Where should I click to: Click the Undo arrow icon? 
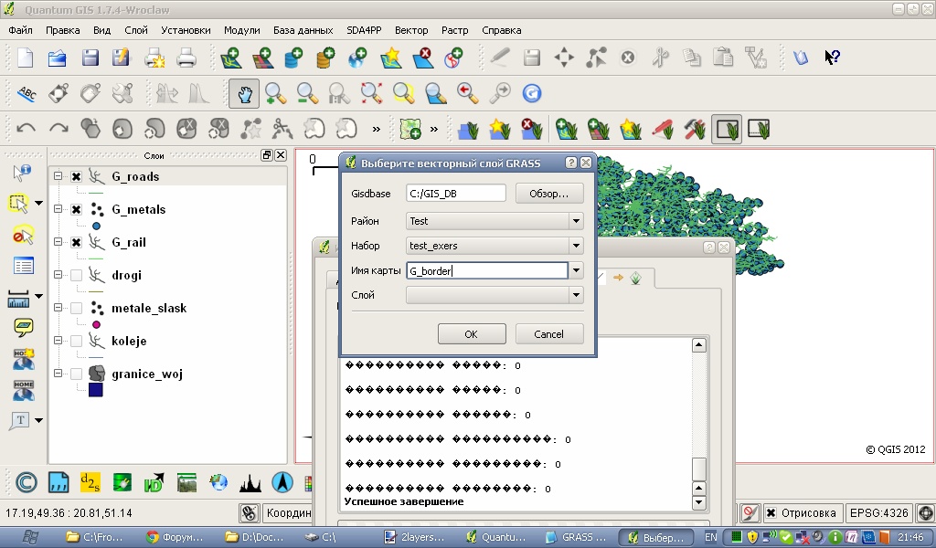coord(27,128)
